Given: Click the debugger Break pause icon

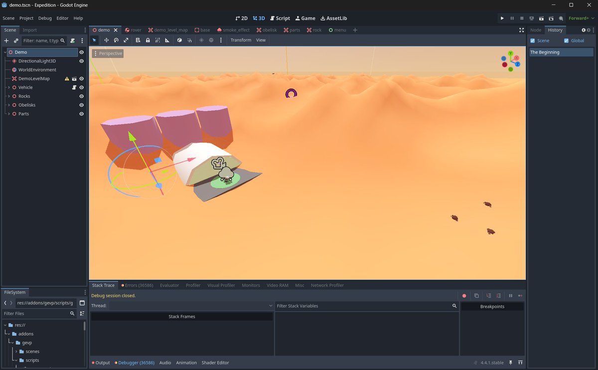Looking at the screenshot, I should (x=510, y=295).
